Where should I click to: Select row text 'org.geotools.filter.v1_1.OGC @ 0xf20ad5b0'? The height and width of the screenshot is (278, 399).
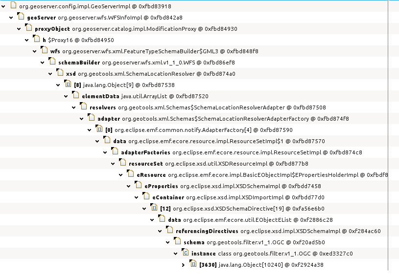point(266,242)
